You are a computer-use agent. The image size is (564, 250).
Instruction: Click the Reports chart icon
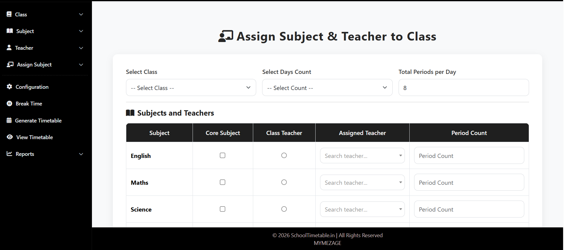tap(10, 154)
